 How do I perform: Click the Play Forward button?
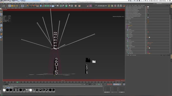click(x=99, y=84)
